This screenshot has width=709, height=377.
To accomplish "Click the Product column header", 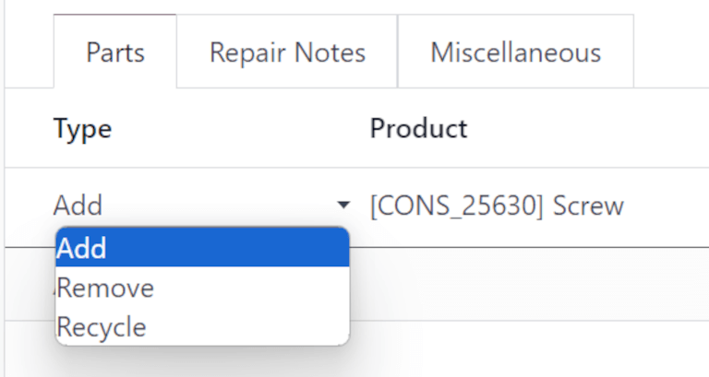I will tap(418, 128).
